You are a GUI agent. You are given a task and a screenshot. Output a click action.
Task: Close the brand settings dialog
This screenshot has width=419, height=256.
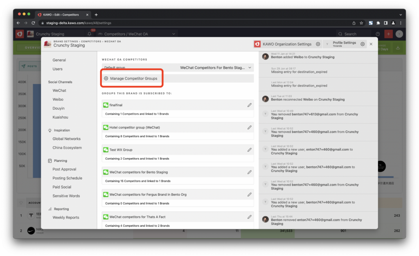[x=371, y=44]
